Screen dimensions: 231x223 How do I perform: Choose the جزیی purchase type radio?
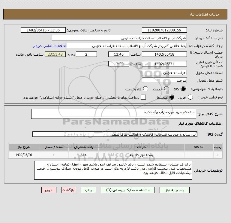click(x=190, y=97)
